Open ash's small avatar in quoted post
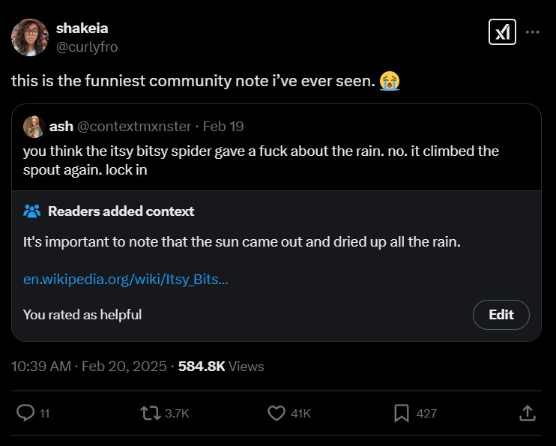The height and width of the screenshot is (446, 556). (33, 127)
